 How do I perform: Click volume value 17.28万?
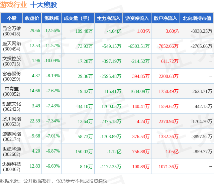85,61
